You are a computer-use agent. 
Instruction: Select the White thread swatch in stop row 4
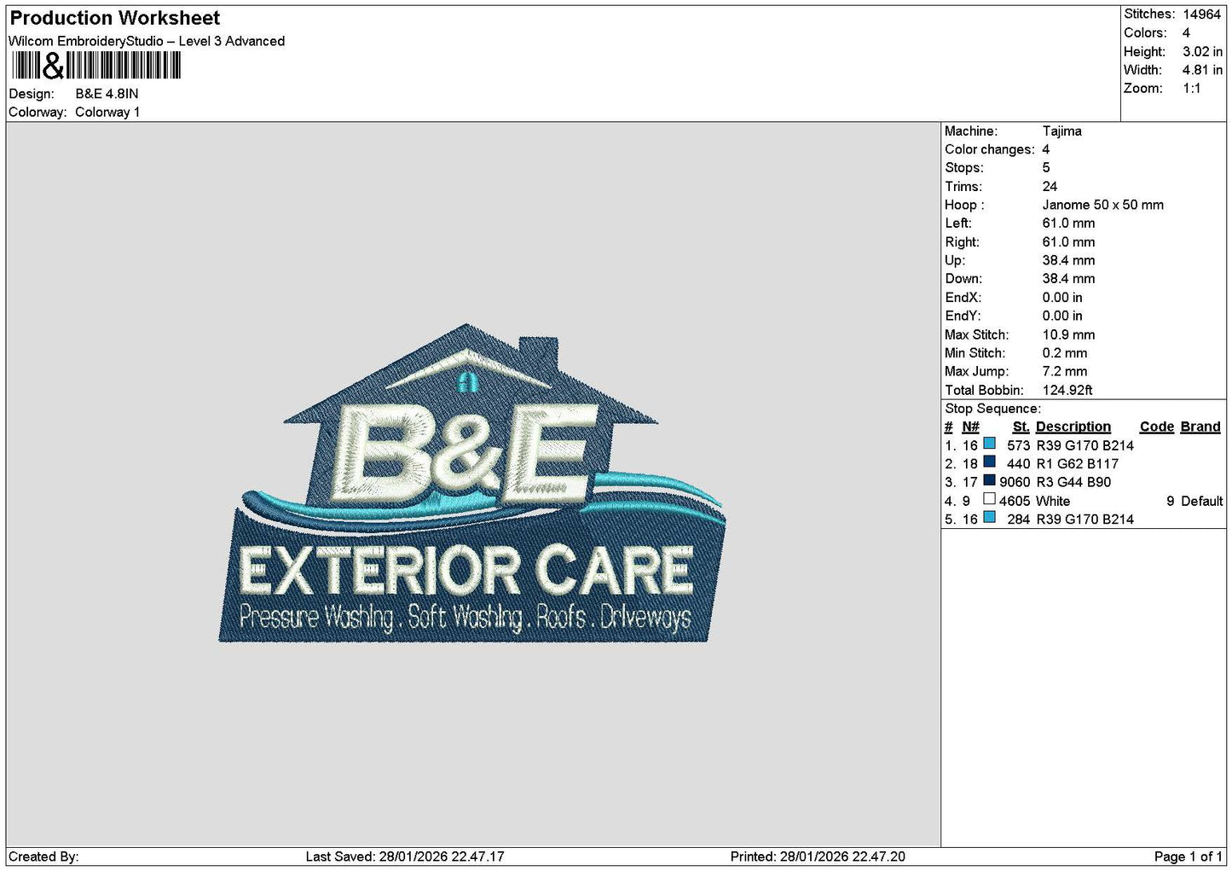coord(989,499)
